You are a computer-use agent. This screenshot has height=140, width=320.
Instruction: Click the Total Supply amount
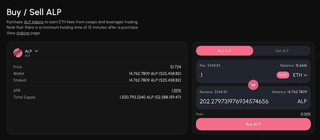pyautogui.click(x=150, y=97)
